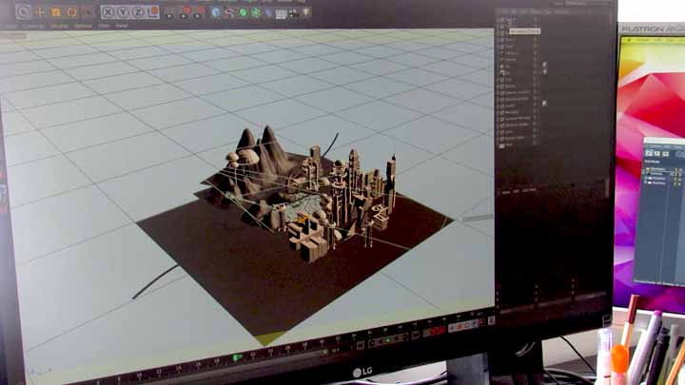Select the Live Selection tool
The width and height of the screenshot is (685, 385).
tap(24, 11)
